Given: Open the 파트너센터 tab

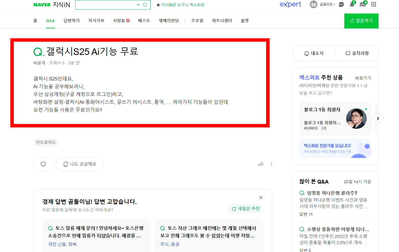Looking at the screenshot, I should pos(222,21).
